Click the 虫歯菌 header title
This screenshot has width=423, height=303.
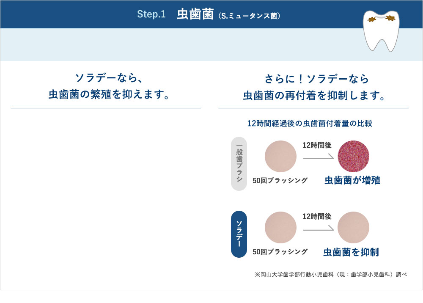[195, 14]
